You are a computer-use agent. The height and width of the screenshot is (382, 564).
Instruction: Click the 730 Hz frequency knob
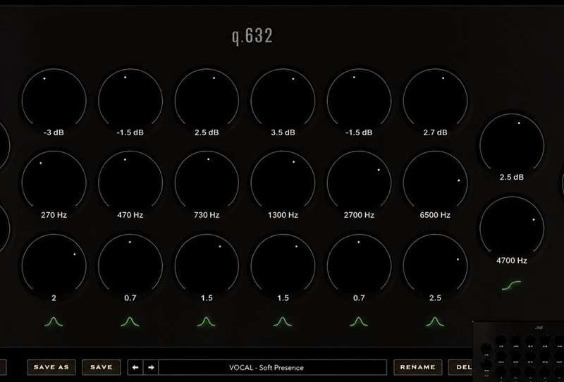click(207, 183)
